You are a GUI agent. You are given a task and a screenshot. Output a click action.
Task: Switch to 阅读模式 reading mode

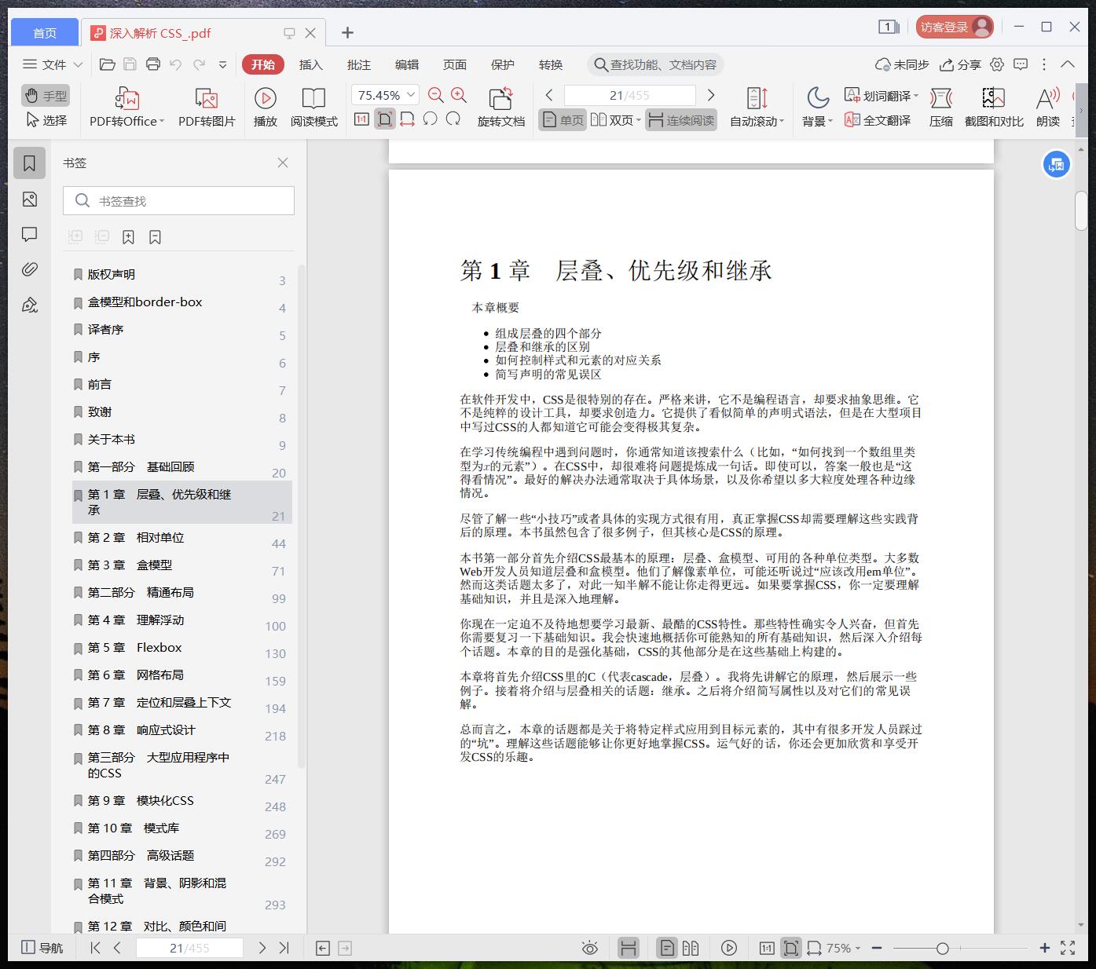313,108
